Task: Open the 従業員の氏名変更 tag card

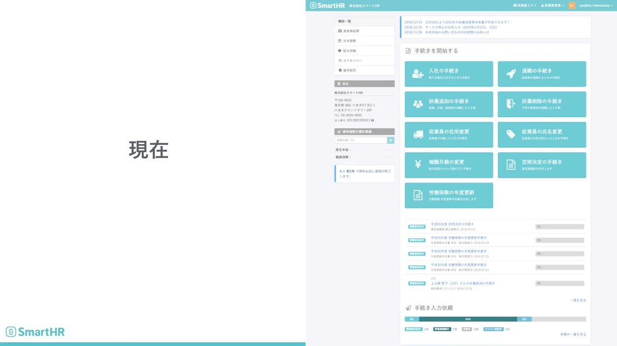Action: click(542, 134)
